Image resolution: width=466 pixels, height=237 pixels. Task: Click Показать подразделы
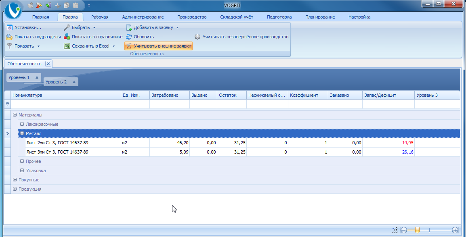tap(34, 37)
